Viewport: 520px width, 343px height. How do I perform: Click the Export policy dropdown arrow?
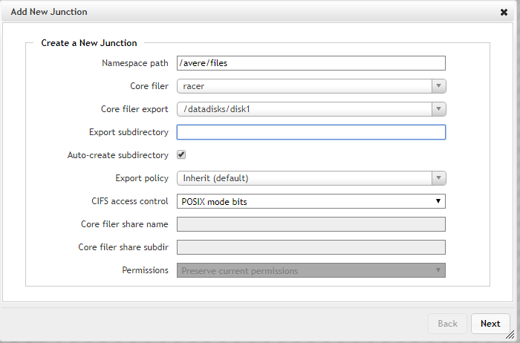pyautogui.click(x=439, y=178)
